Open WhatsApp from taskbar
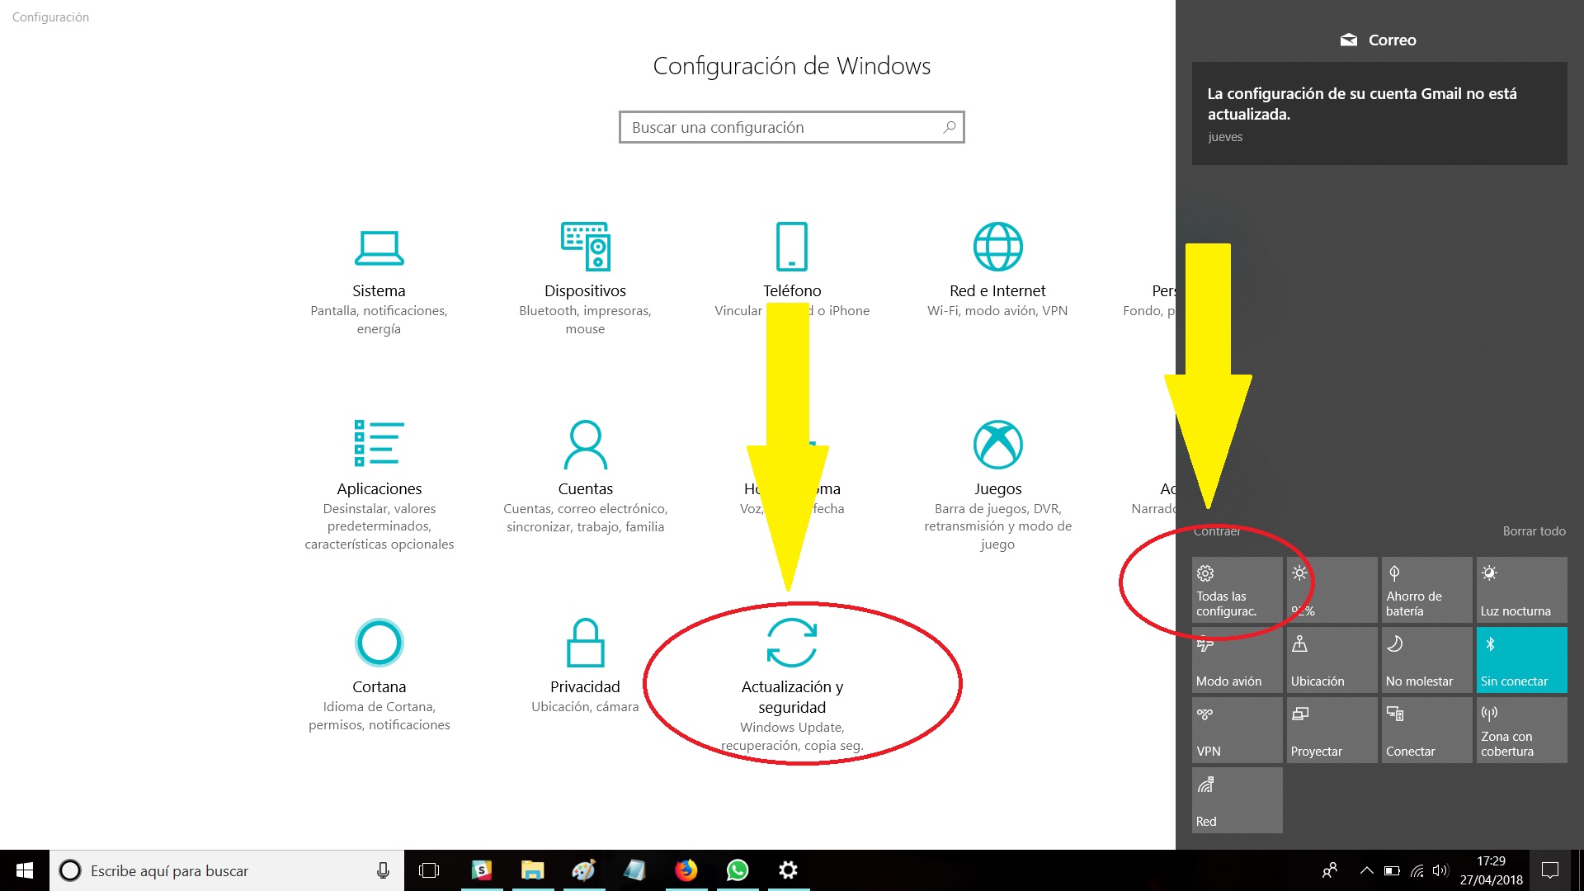 click(738, 870)
